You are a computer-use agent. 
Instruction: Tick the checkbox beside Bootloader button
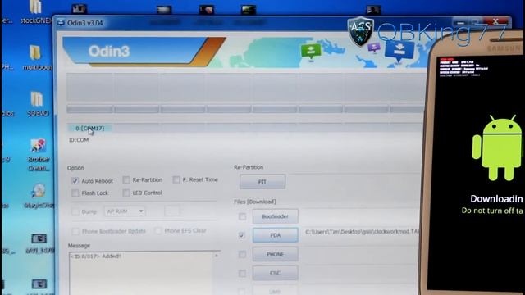242,216
